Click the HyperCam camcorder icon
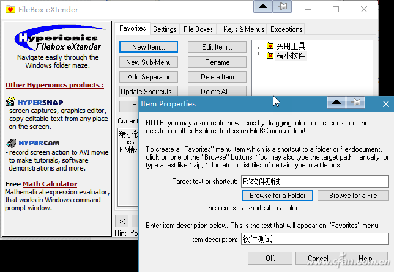Image resolution: width=394 pixels, height=272 pixels. click(x=11, y=143)
